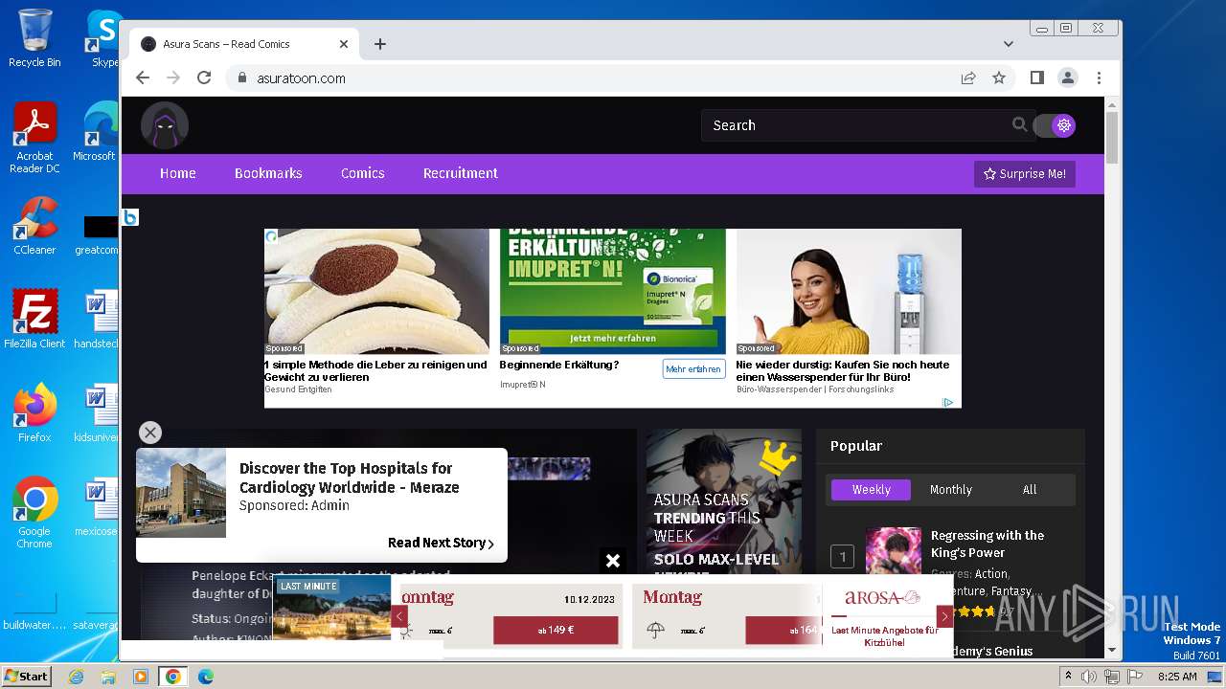Open a new browser tab

(380, 44)
